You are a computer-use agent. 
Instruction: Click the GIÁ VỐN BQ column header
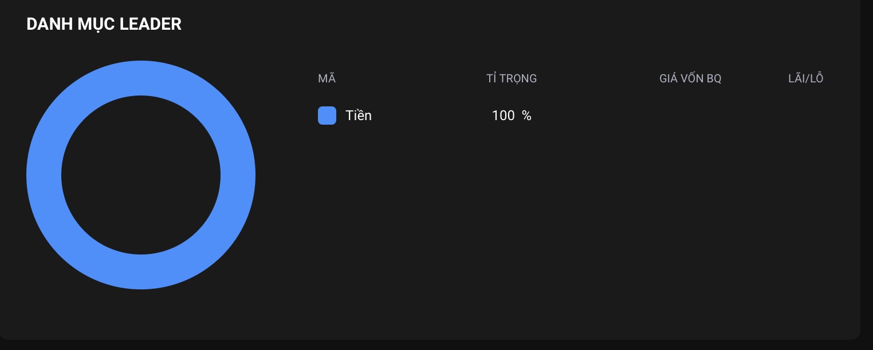click(690, 79)
